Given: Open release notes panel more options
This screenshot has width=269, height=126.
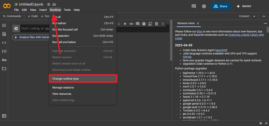Looking at the screenshot, I should pos(265,23).
